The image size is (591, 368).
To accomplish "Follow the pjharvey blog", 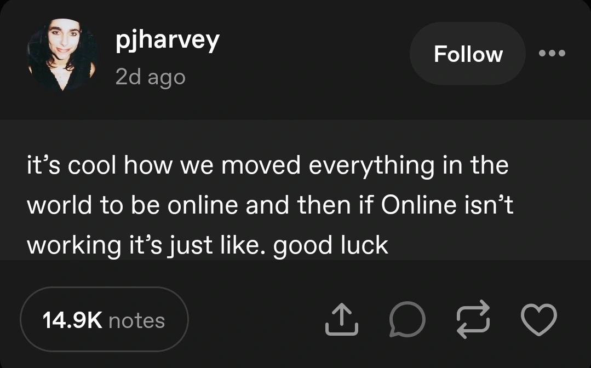I will (468, 54).
